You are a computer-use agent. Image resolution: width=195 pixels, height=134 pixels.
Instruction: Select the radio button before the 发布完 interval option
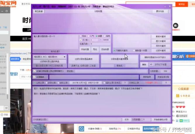point(104,83)
